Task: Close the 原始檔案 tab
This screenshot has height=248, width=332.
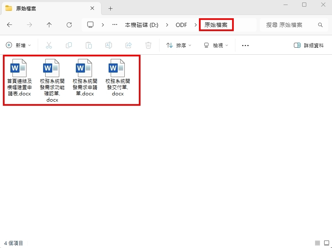Action: tap(92, 8)
